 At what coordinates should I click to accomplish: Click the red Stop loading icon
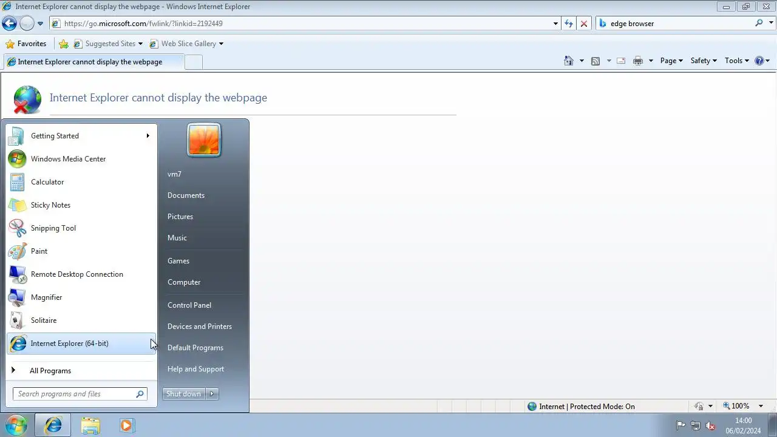584,24
